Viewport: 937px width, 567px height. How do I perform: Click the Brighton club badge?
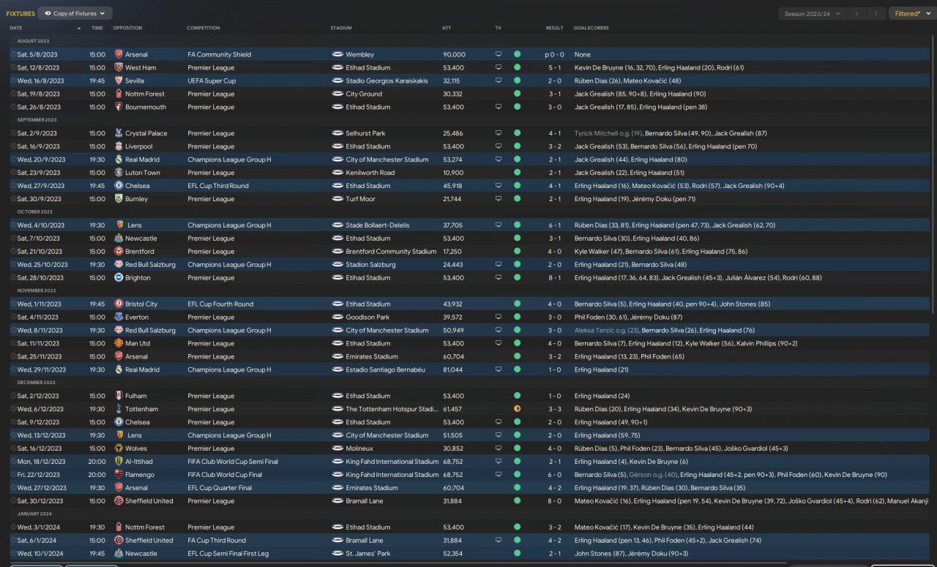[119, 278]
